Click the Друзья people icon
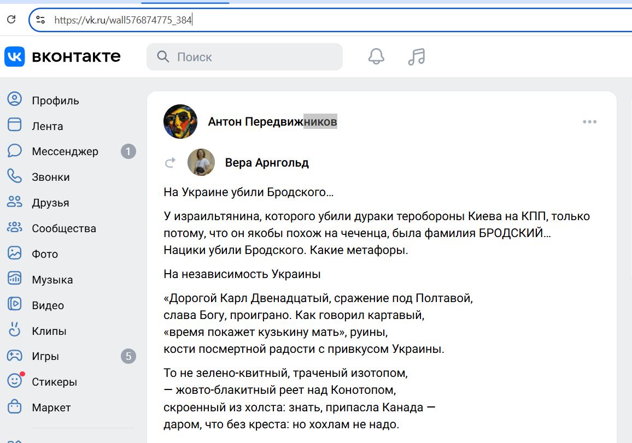The width and height of the screenshot is (632, 443). point(15,202)
